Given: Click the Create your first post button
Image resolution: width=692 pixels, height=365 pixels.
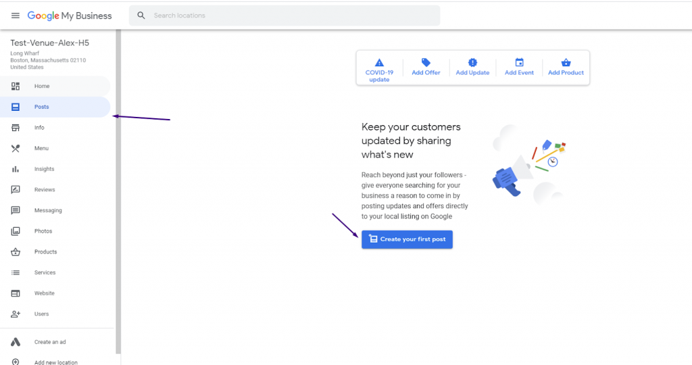Looking at the screenshot, I should pos(407,239).
